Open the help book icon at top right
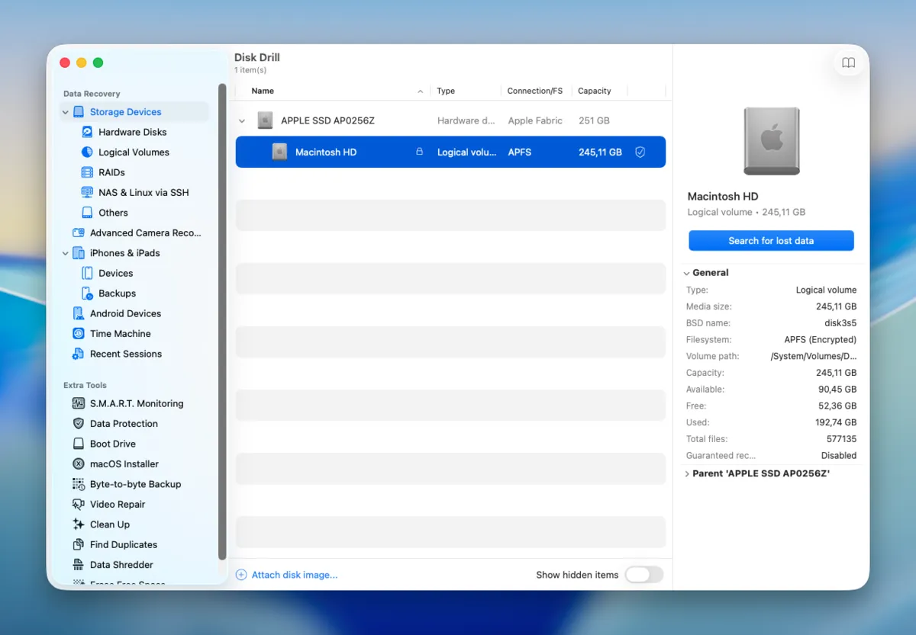This screenshot has height=635, width=916. pyautogui.click(x=848, y=63)
